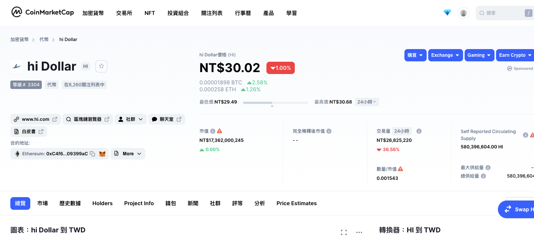Switch to the Price Estimates tab
Viewport: 534px width, 237px height.
(297, 203)
